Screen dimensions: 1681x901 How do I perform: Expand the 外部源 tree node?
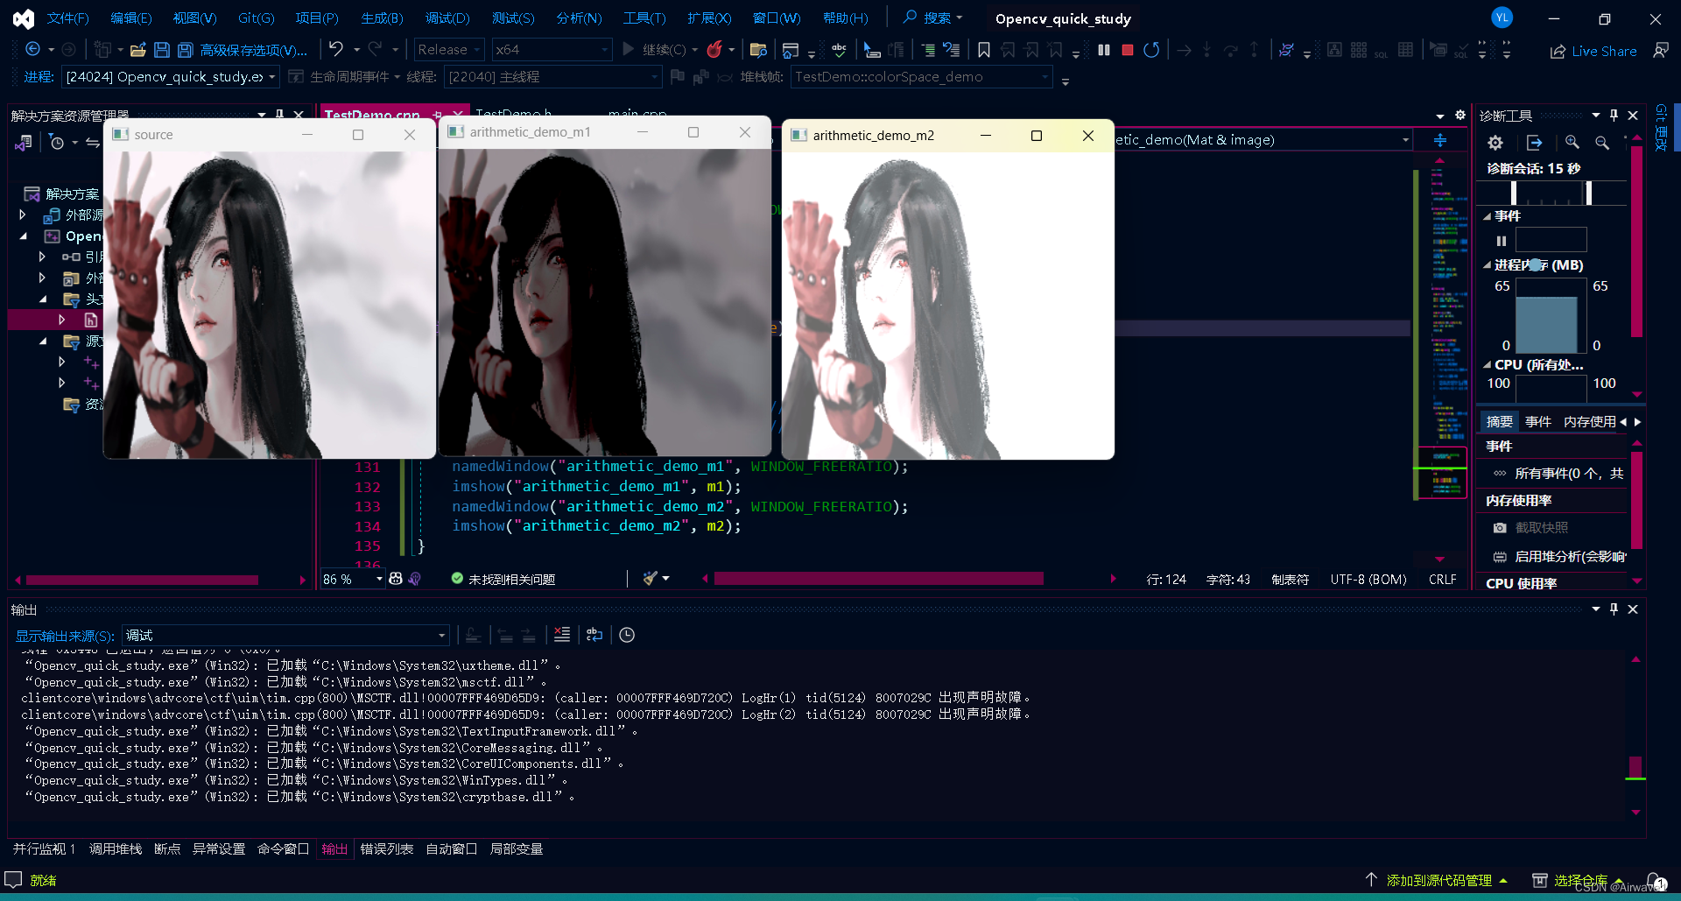click(23, 215)
